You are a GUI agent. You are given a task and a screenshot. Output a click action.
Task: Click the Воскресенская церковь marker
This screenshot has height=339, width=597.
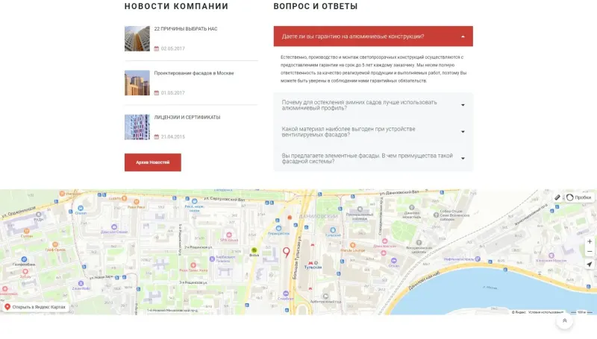tap(419, 242)
